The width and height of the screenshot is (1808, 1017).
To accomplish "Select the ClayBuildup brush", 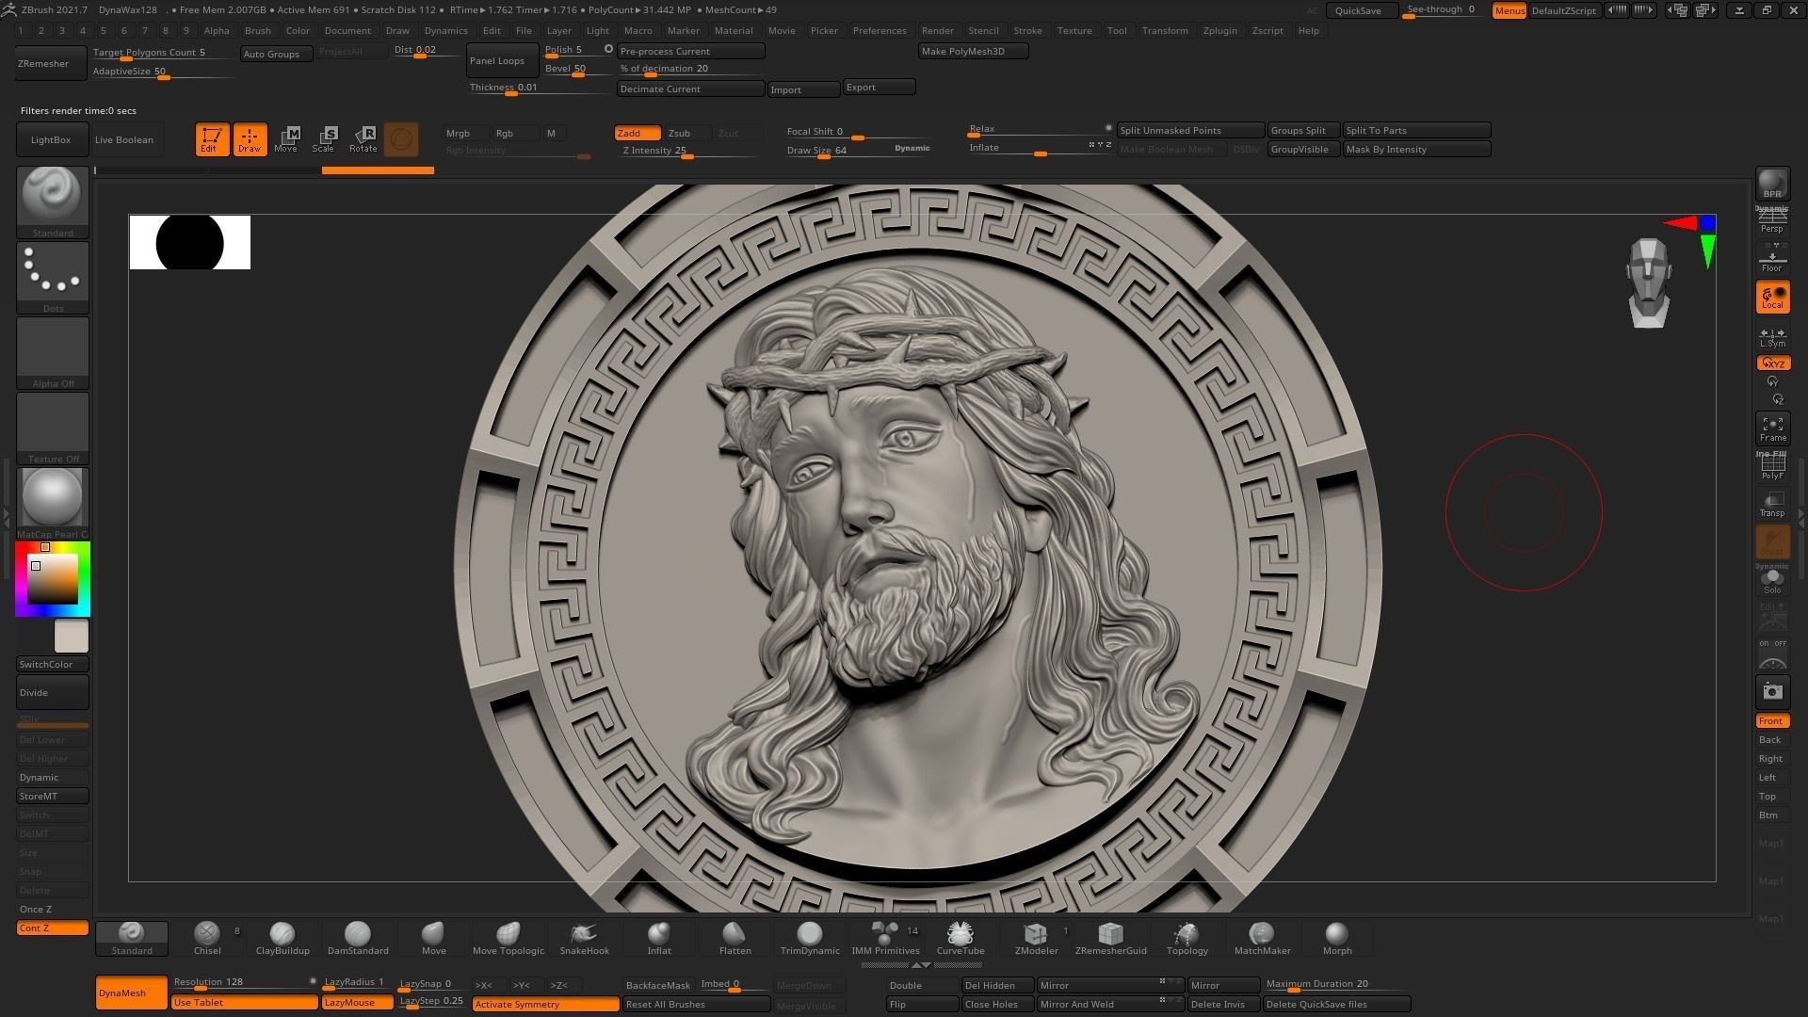I will 282,938.
